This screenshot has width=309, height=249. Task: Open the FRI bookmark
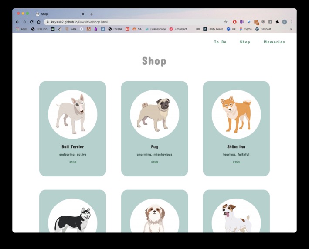[x=197, y=29]
